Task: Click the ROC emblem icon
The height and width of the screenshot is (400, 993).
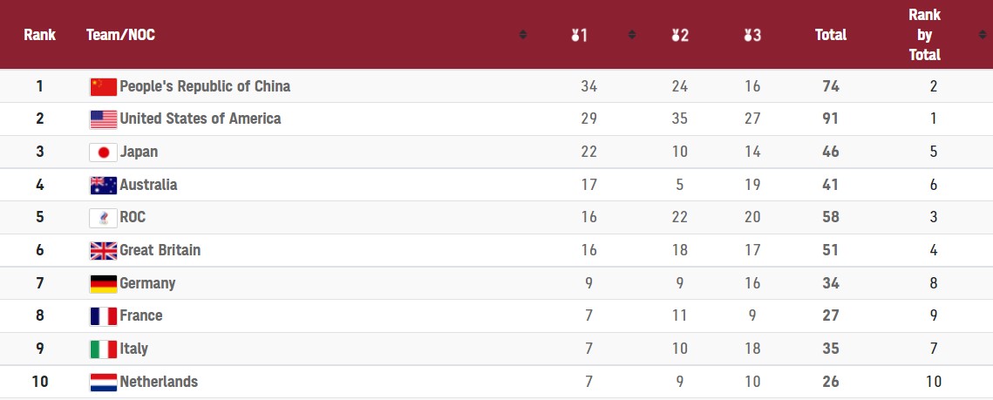Action: coord(103,218)
